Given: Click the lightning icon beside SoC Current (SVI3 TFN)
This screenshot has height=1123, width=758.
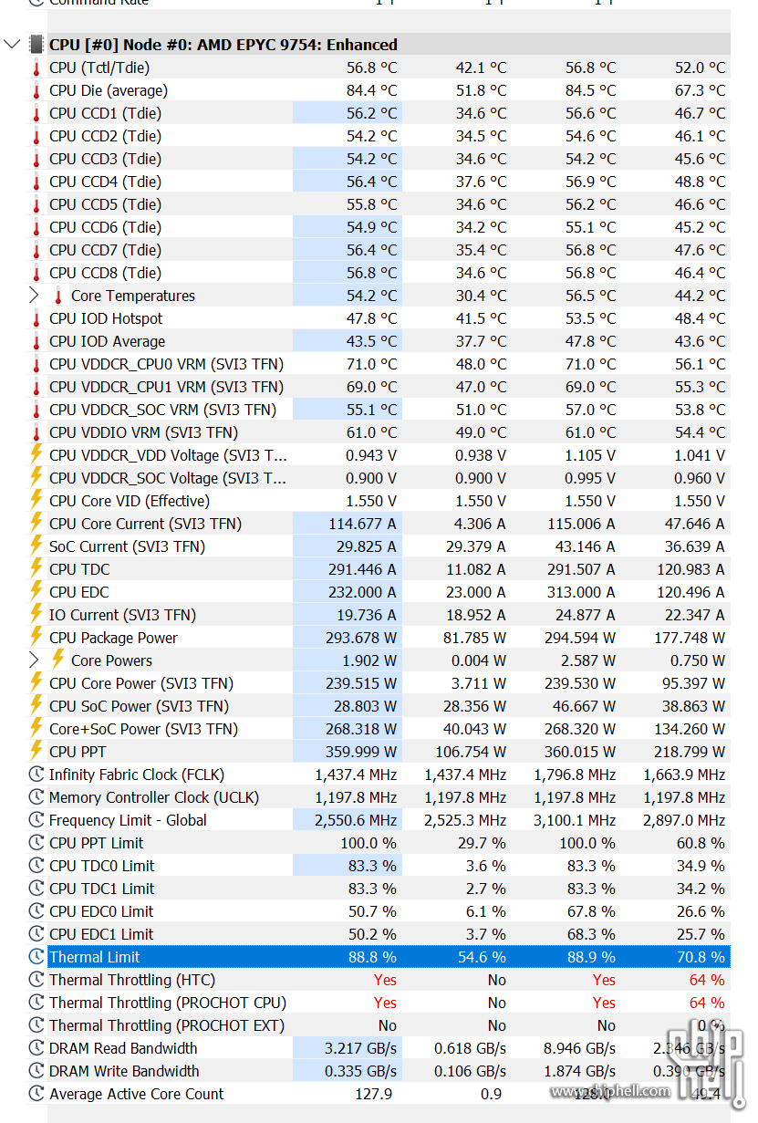Looking at the screenshot, I should (36, 546).
